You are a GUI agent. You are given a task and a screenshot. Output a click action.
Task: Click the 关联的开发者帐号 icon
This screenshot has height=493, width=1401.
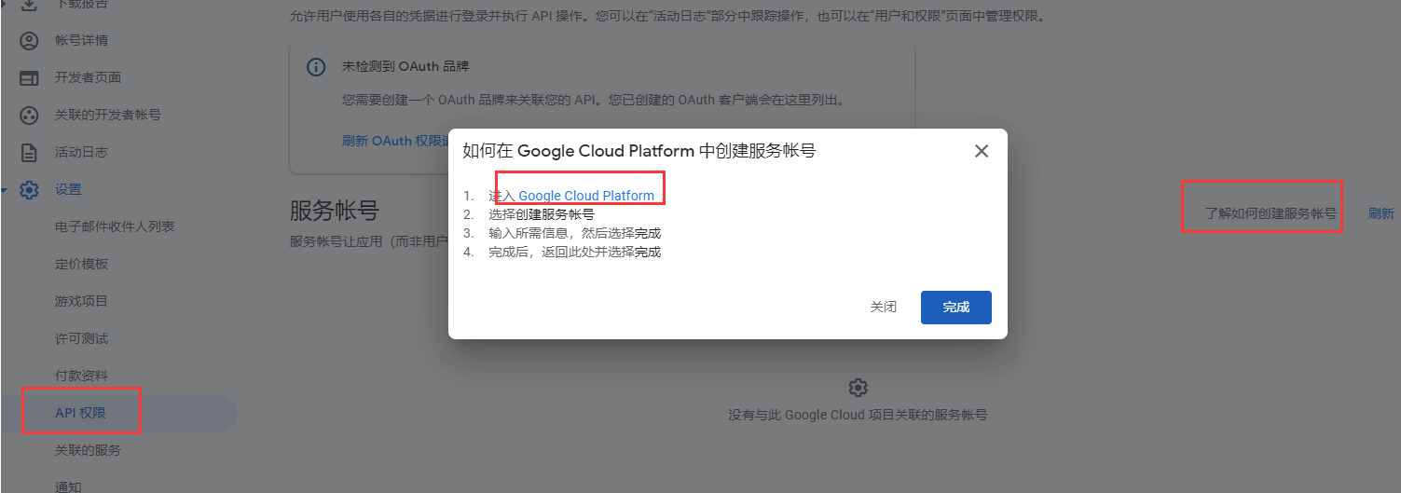[30, 116]
